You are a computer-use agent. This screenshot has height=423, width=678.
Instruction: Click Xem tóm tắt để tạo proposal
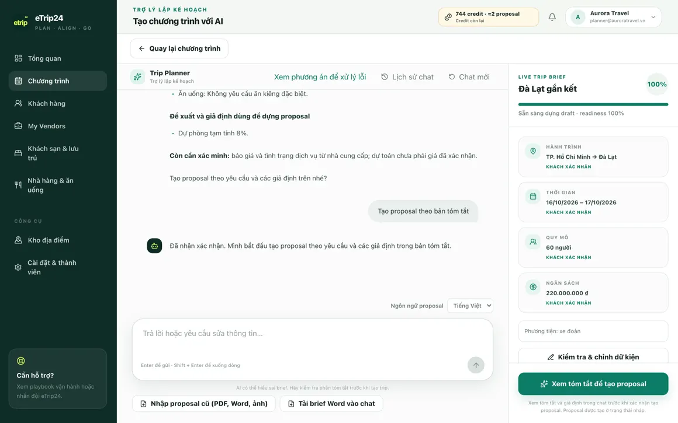593,384
